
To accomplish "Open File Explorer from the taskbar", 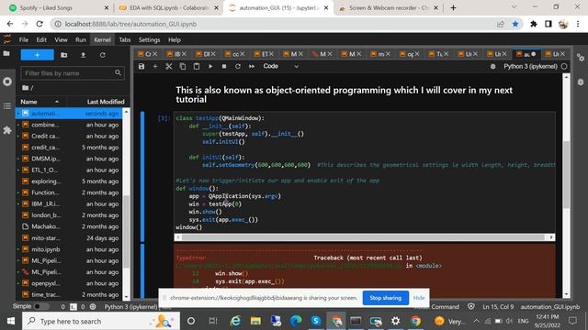I will pos(255,321).
